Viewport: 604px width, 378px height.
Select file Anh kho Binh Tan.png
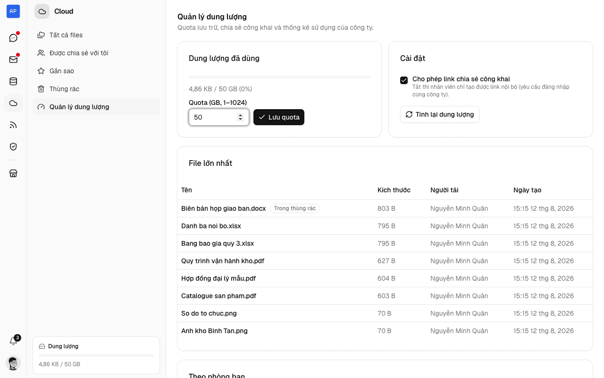(x=214, y=331)
